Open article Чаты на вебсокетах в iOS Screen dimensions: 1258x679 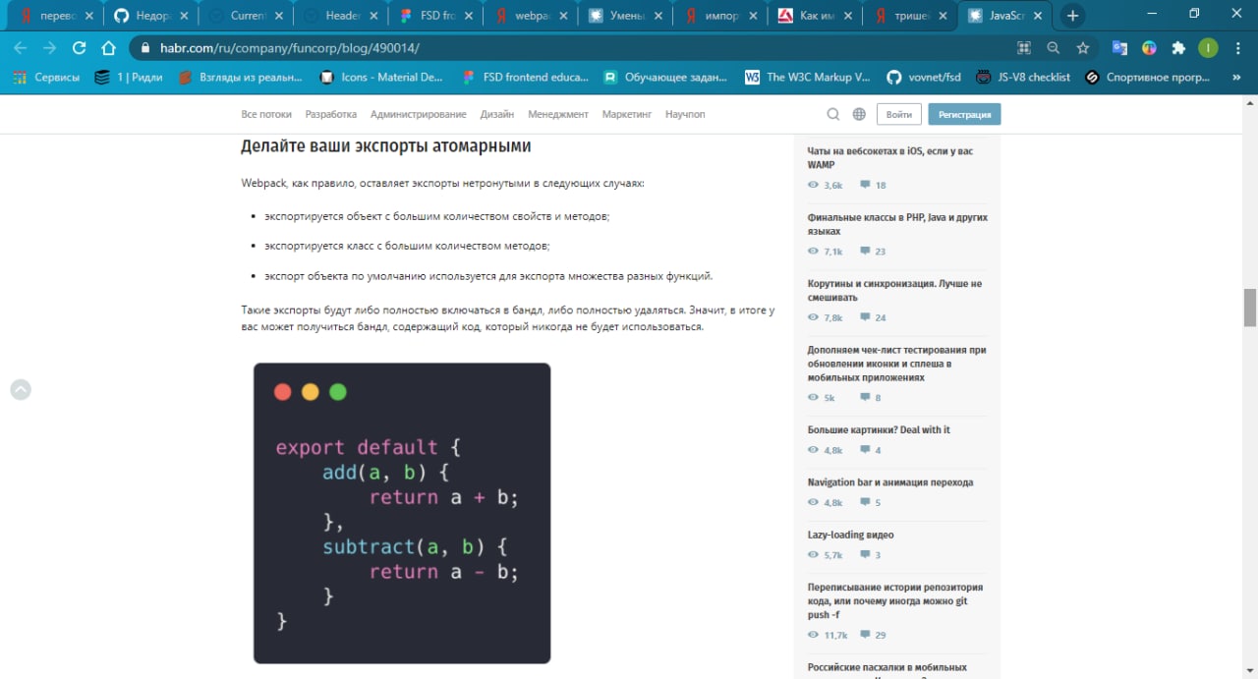pos(890,157)
